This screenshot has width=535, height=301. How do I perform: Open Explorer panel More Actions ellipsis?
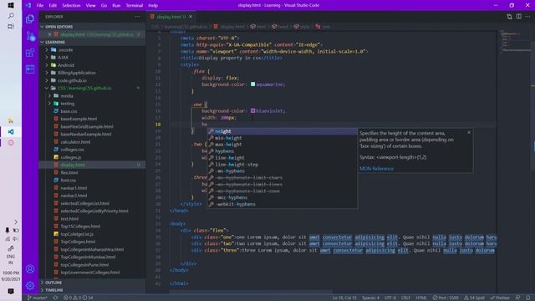137,17
